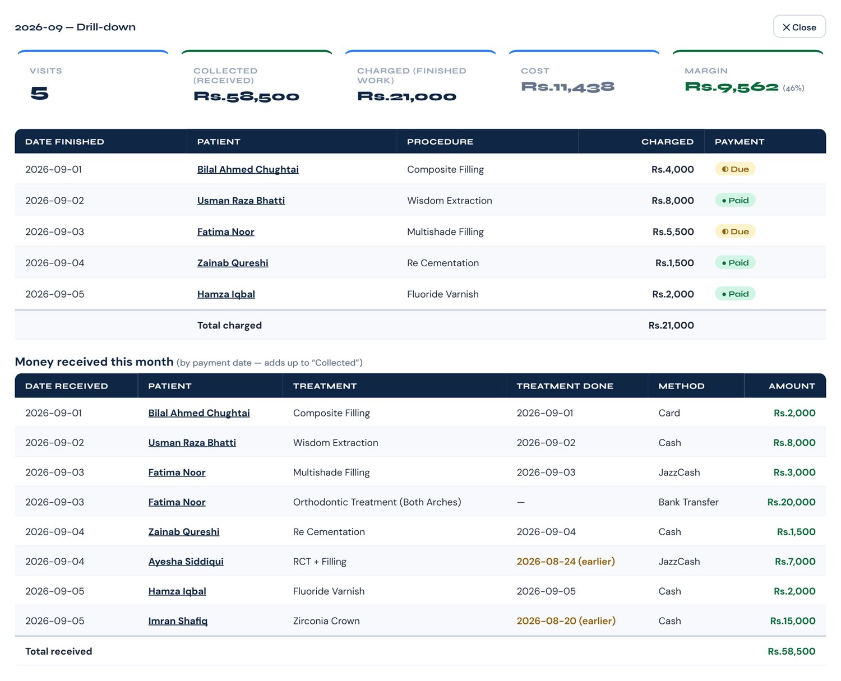Open Fatima Noor in JazzCash Rs.3,000 payment row
Screen dimensions: 841x681
[177, 472]
